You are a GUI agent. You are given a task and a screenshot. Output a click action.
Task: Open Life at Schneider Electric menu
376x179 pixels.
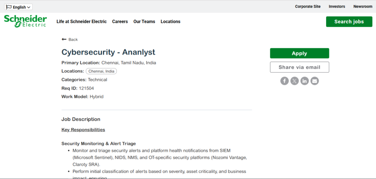82,22
